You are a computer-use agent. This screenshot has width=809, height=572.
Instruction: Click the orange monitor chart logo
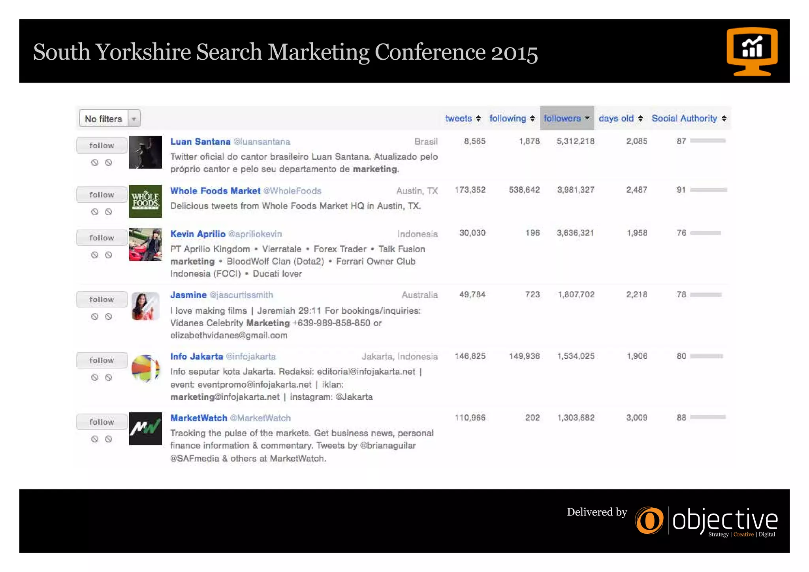(x=752, y=51)
